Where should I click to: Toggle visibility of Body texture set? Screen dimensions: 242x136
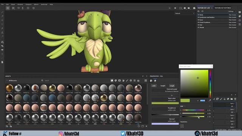(x=199, y=15)
